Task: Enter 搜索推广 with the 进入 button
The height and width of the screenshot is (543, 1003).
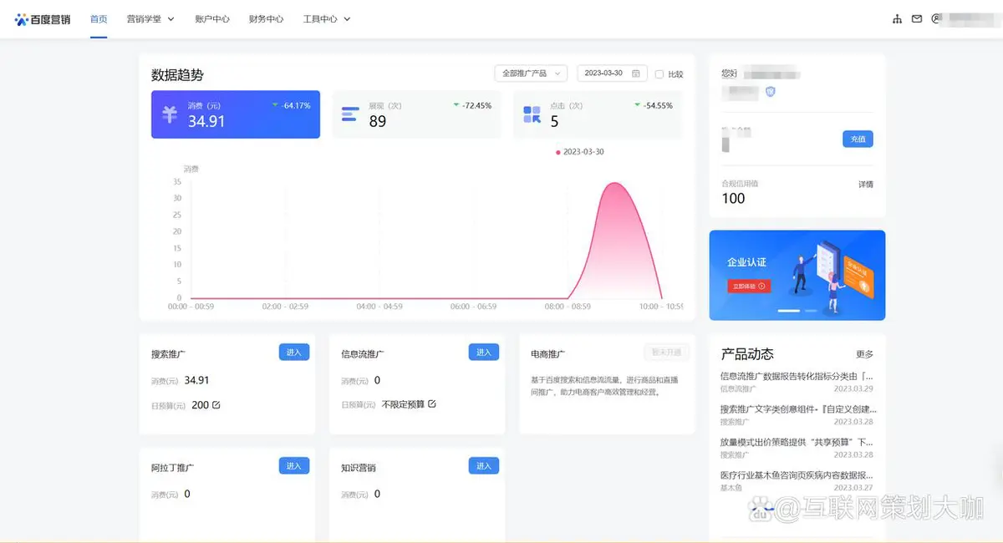Action: pos(293,353)
